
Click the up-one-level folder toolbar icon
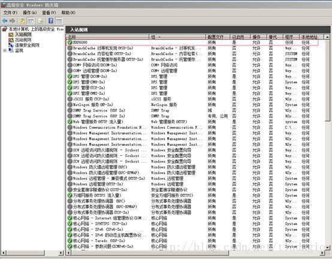click(23, 21)
